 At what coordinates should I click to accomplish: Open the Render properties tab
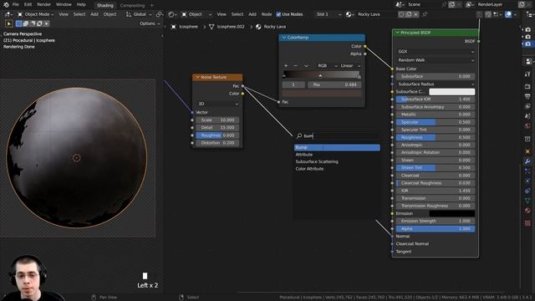(527, 86)
